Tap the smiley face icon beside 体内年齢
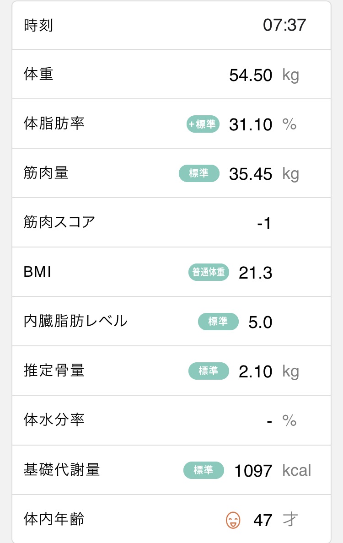The width and height of the screenshot is (343, 543). pyautogui.click(x=233, y=520)
